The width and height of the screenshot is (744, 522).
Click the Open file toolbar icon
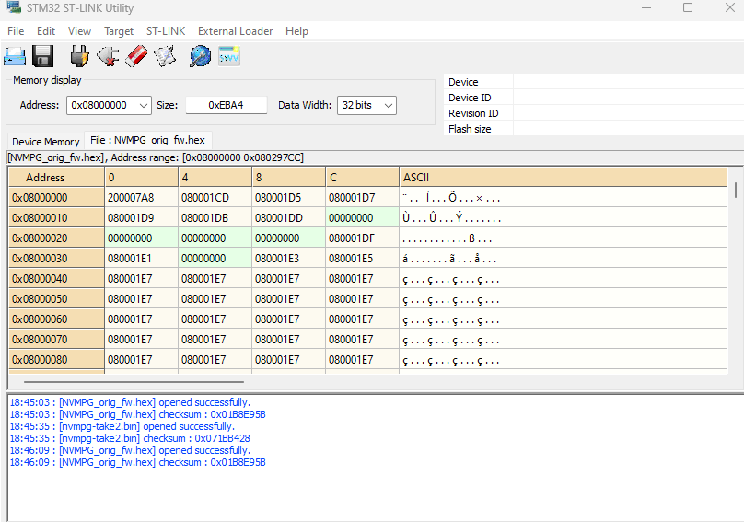(x=14, y=56)
